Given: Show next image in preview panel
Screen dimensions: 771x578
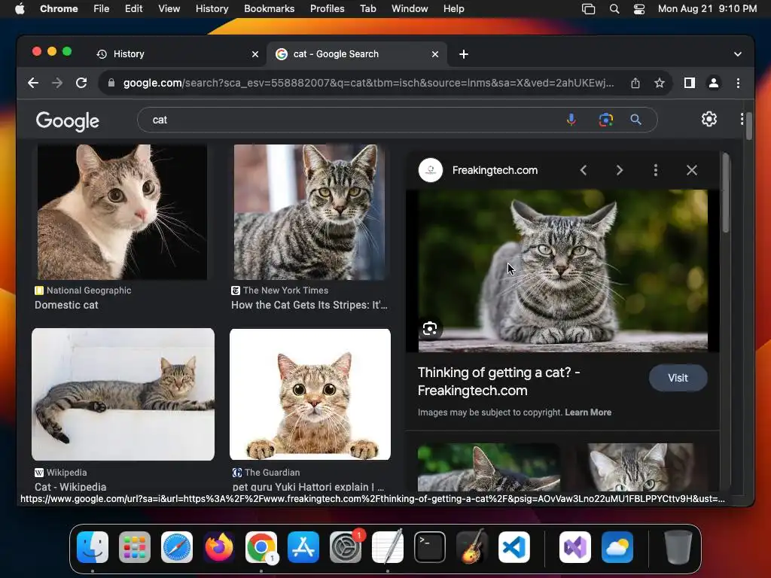Looking at the screenshot, I should [x=620, y=170].
